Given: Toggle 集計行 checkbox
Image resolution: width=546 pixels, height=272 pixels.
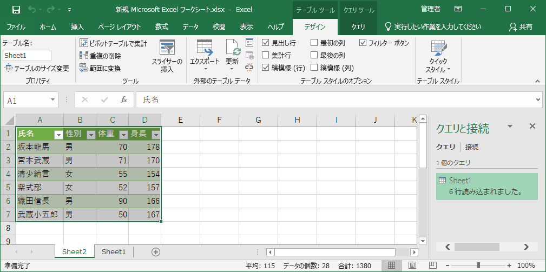Looking at the screenshot, I should point(265,55).
